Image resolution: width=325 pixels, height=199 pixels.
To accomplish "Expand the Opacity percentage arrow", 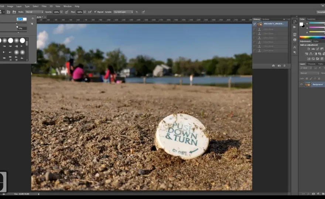I will [x=61, y=12].
